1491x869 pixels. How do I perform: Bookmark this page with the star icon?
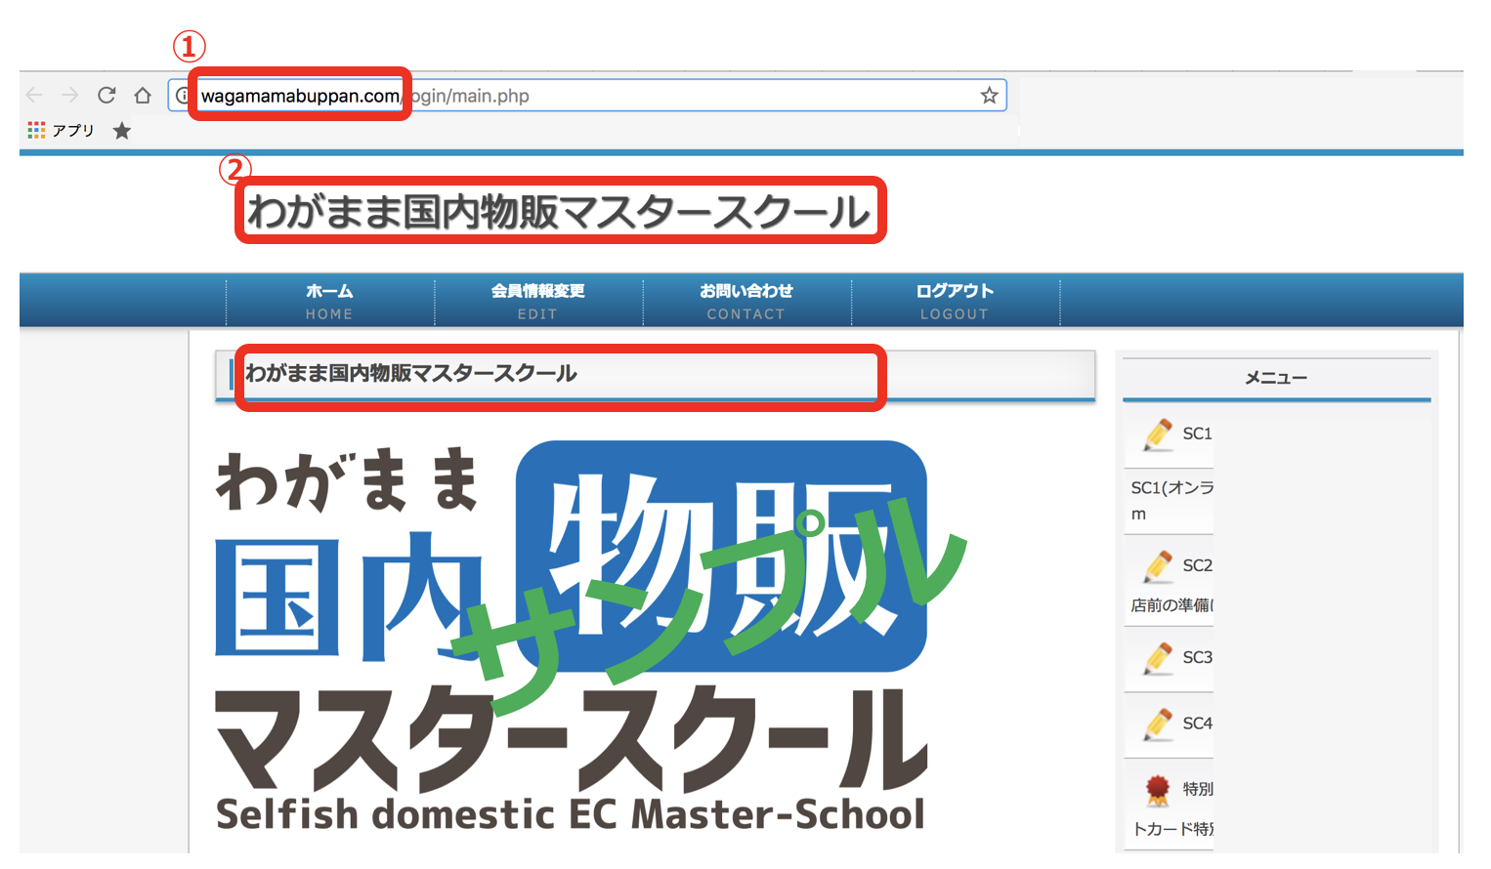989,96
